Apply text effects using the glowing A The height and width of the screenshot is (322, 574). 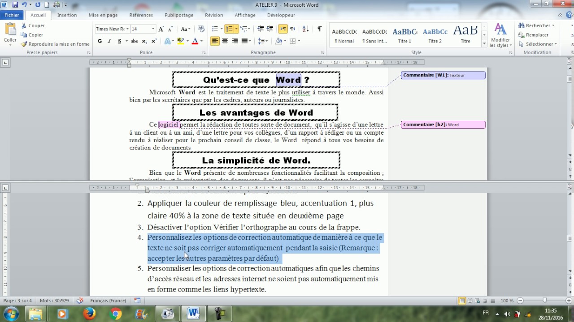169,41
